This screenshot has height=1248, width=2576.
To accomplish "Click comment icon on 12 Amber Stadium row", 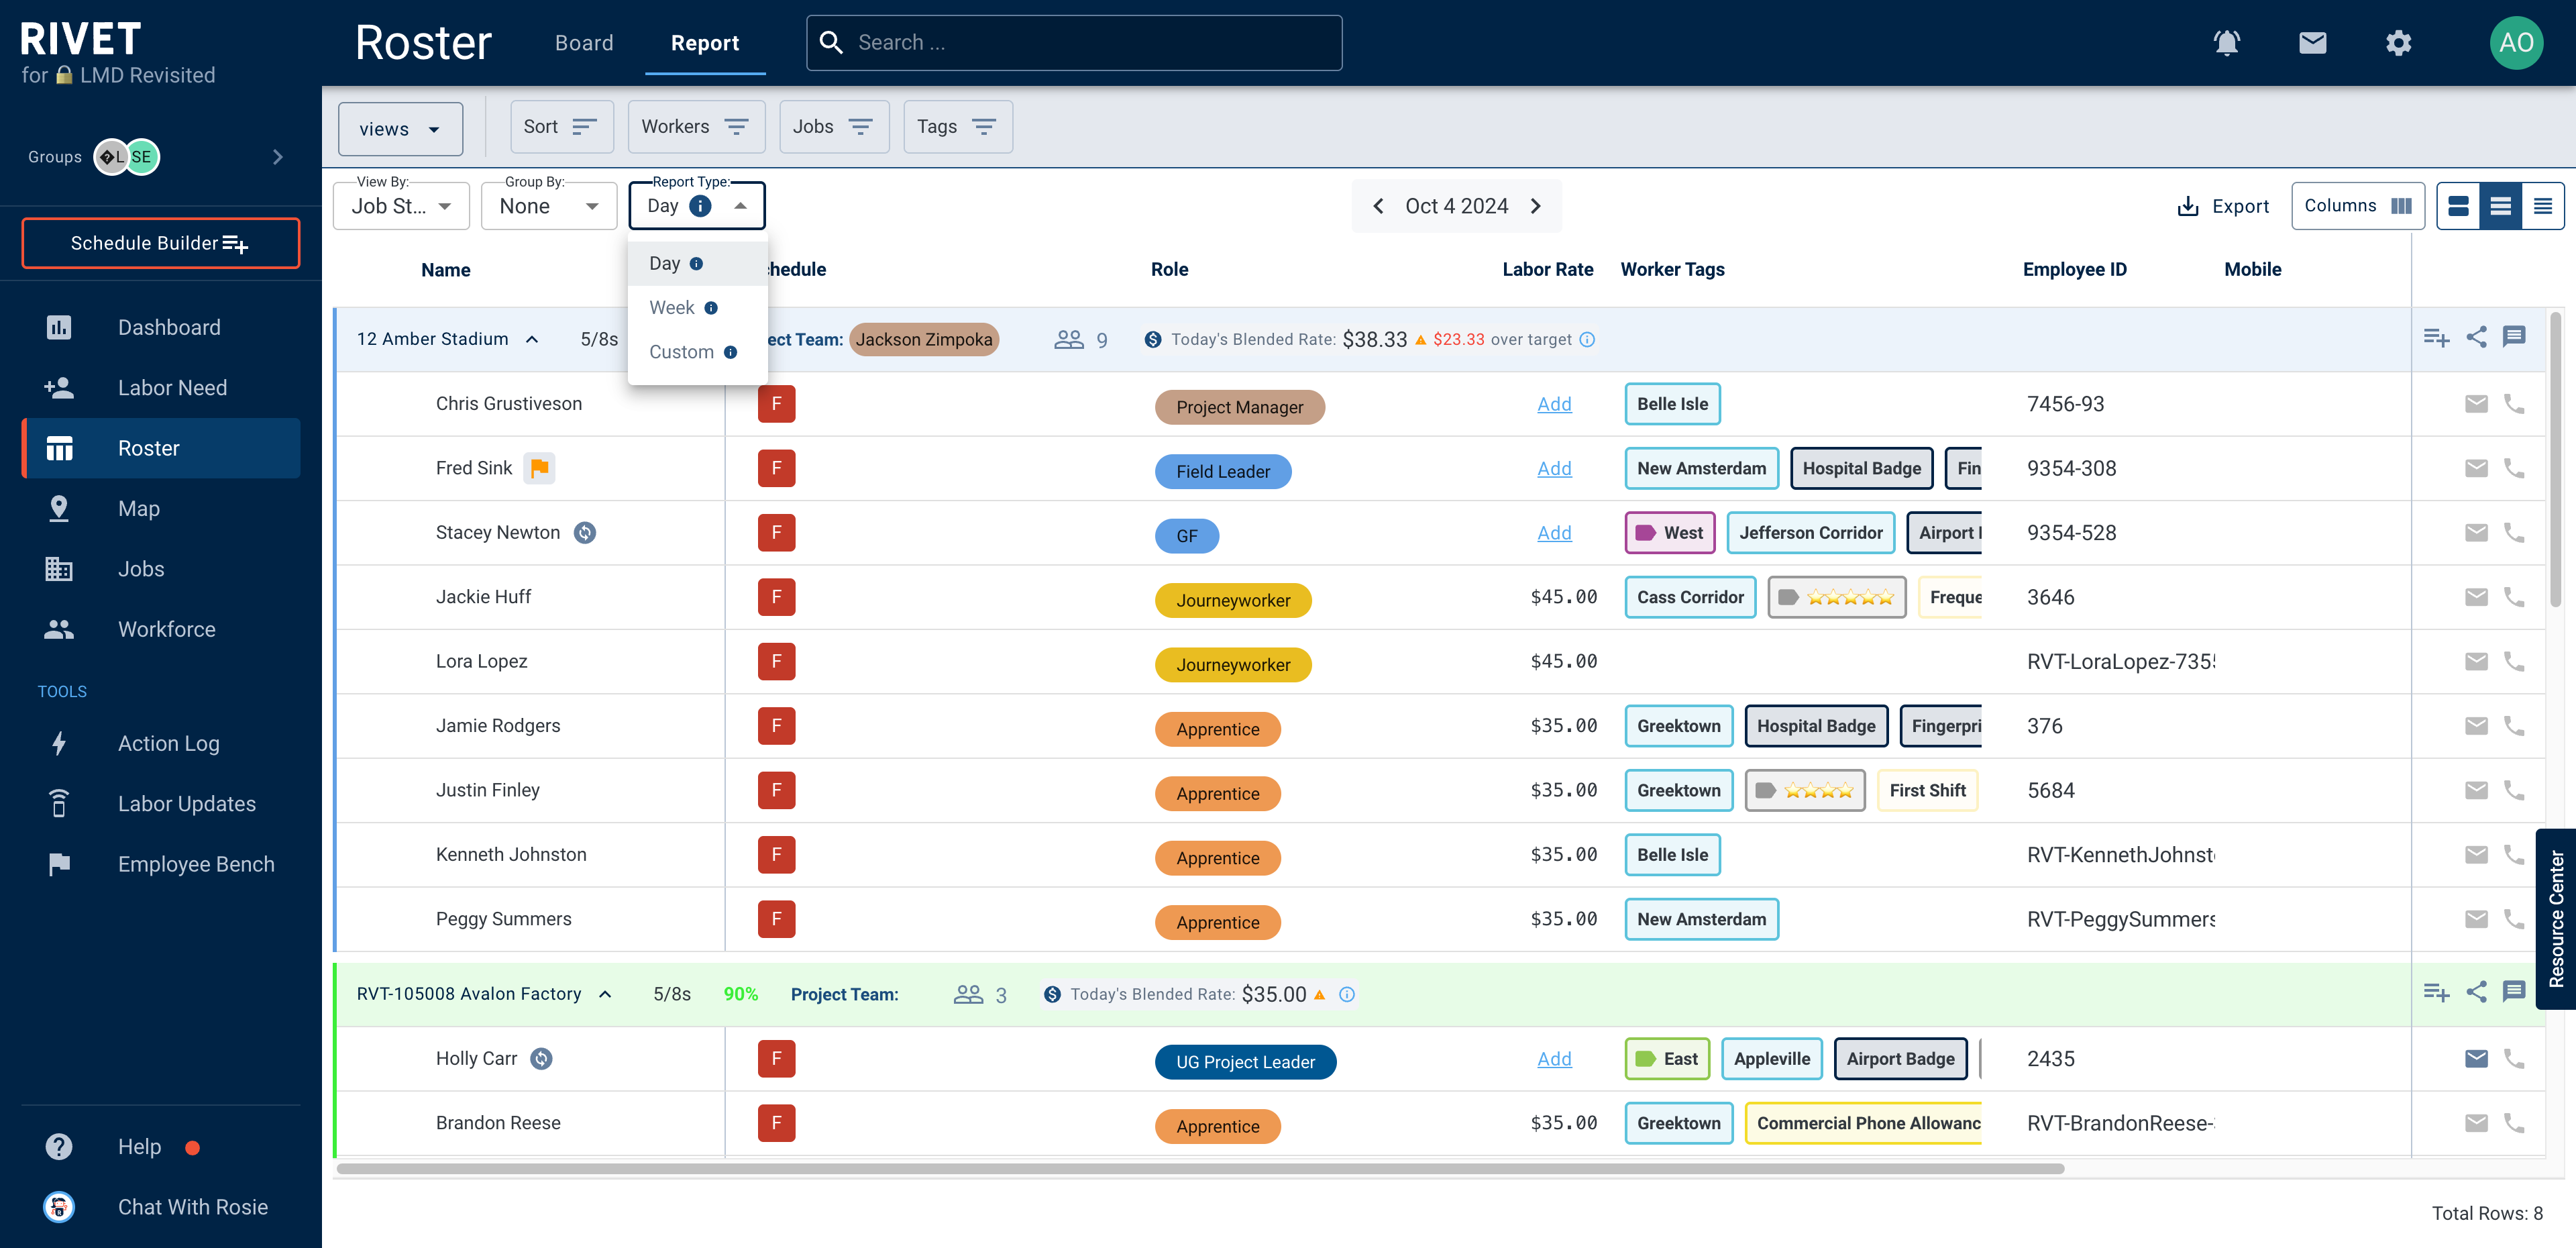I will click(2514, 337).
